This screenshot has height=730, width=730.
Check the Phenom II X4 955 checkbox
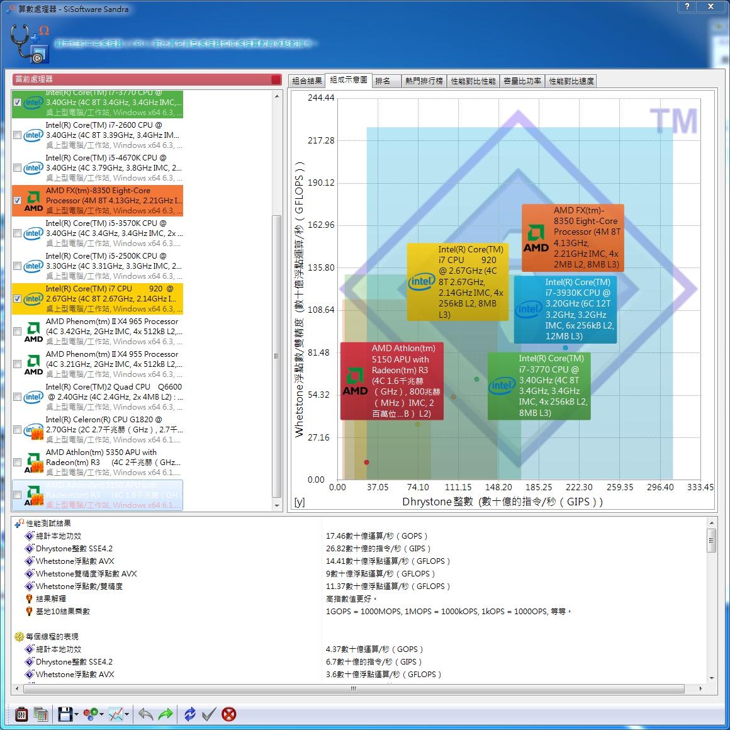pos(17,364)
